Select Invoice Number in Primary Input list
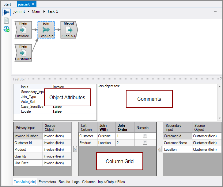This screenshot has width=223, height=187. point(26,136)
